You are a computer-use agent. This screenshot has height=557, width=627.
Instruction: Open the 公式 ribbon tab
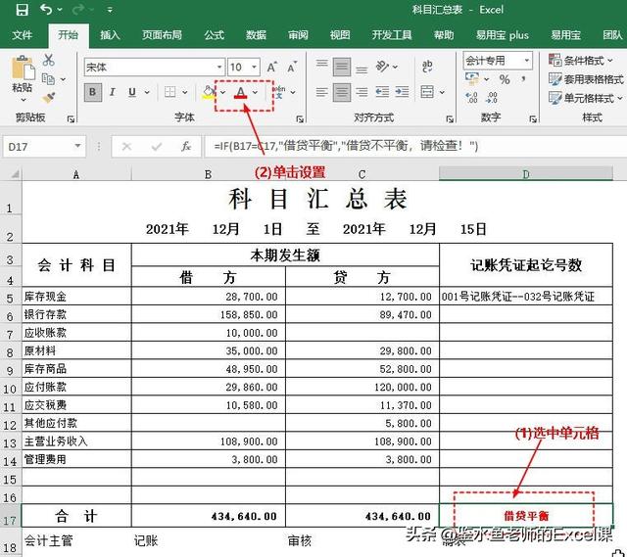pos(214,35)
